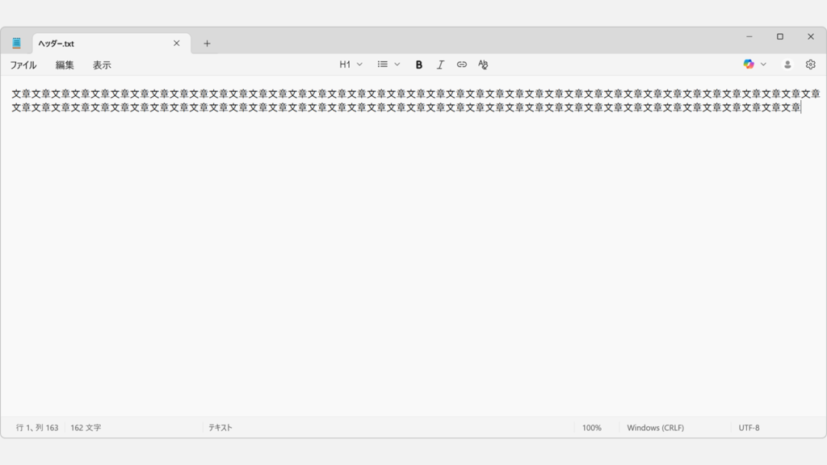
Task: Insert a link with the link icon
Action: 461,65
